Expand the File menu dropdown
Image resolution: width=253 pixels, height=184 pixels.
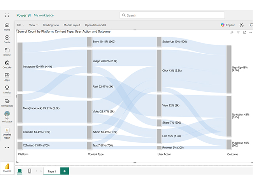20,25
